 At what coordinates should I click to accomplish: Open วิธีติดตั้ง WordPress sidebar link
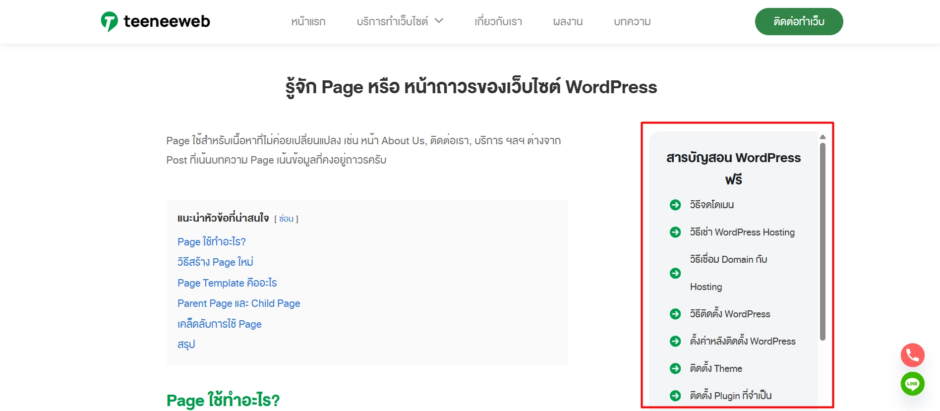pos(730,314)
